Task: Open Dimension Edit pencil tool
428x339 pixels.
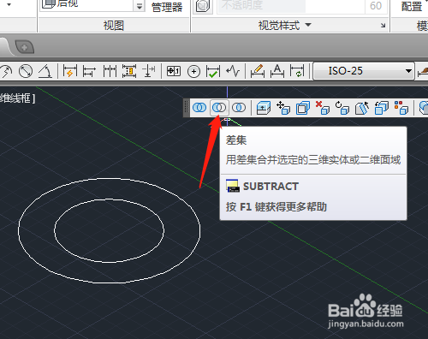Action: coord(258,71)
